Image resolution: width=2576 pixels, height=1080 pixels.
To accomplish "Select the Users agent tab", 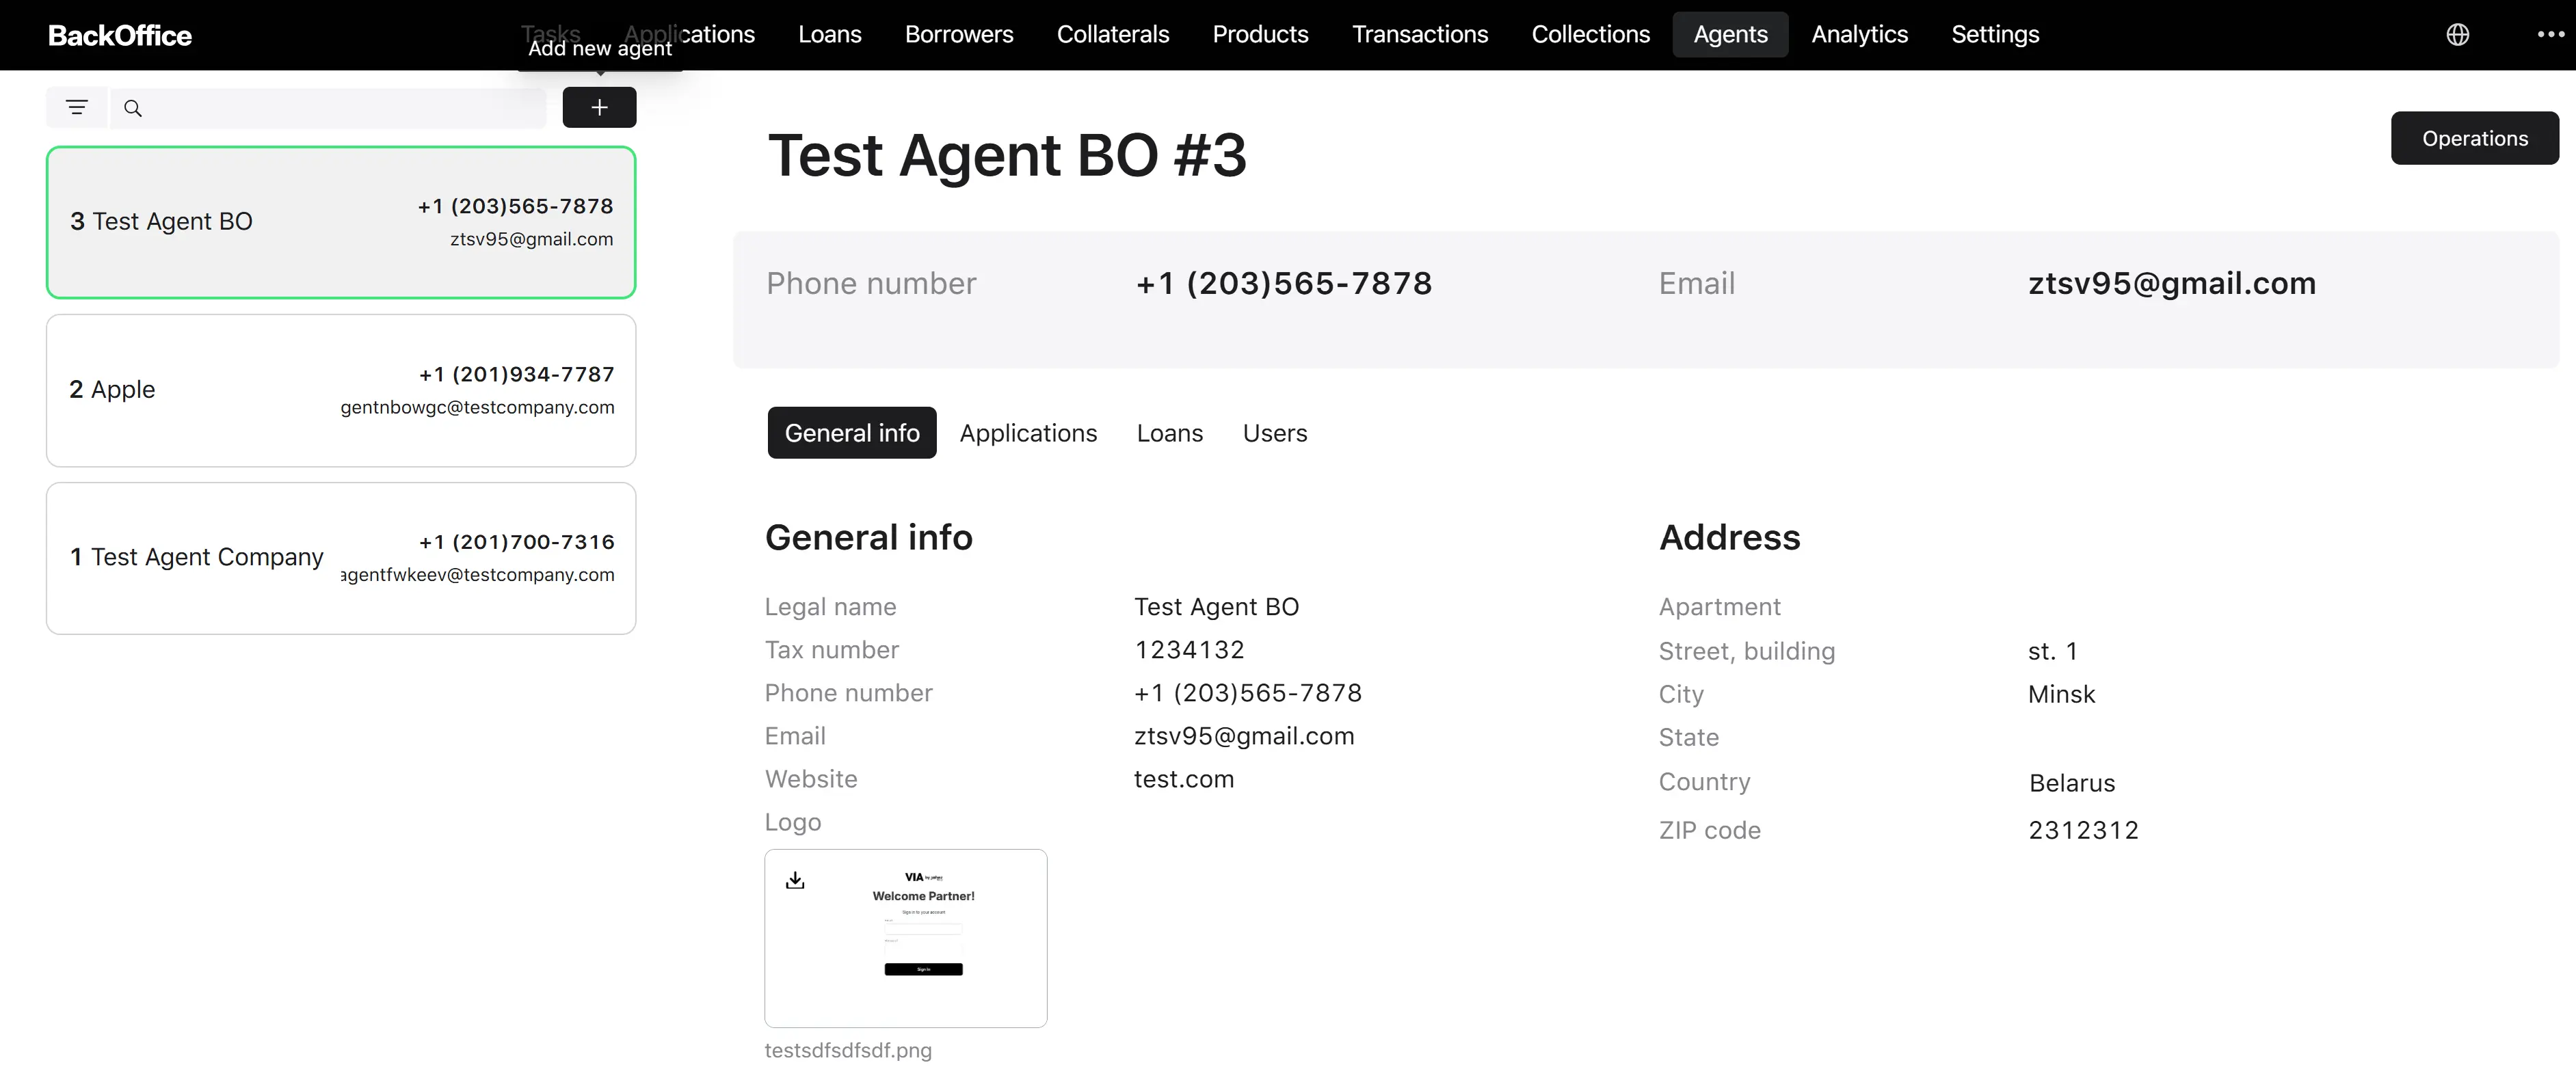I will [1274, 433].
